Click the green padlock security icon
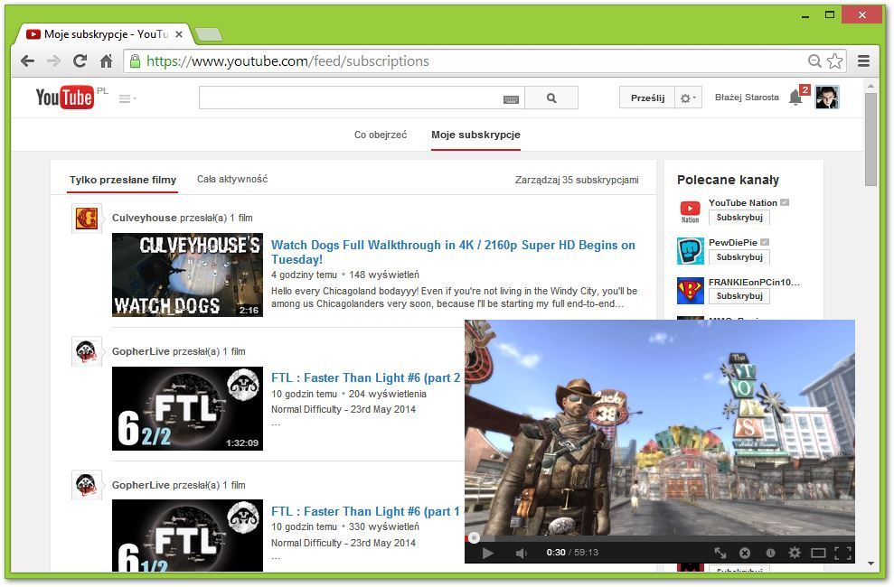 [x=135, y=61]
